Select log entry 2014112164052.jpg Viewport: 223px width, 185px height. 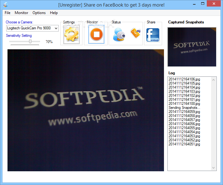click(184, 140)
